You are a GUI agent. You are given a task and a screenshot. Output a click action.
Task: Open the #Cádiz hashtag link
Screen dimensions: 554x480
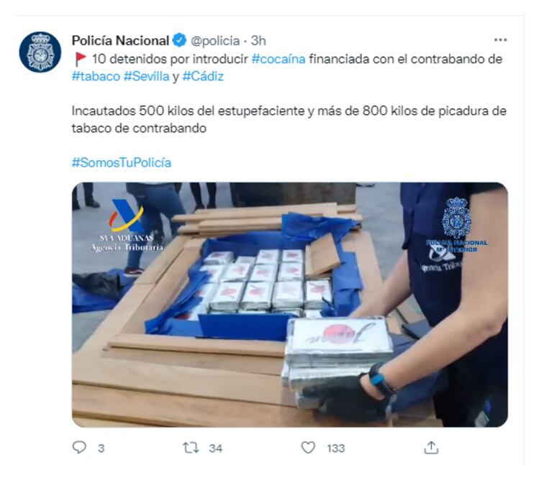tap(203, 76)
